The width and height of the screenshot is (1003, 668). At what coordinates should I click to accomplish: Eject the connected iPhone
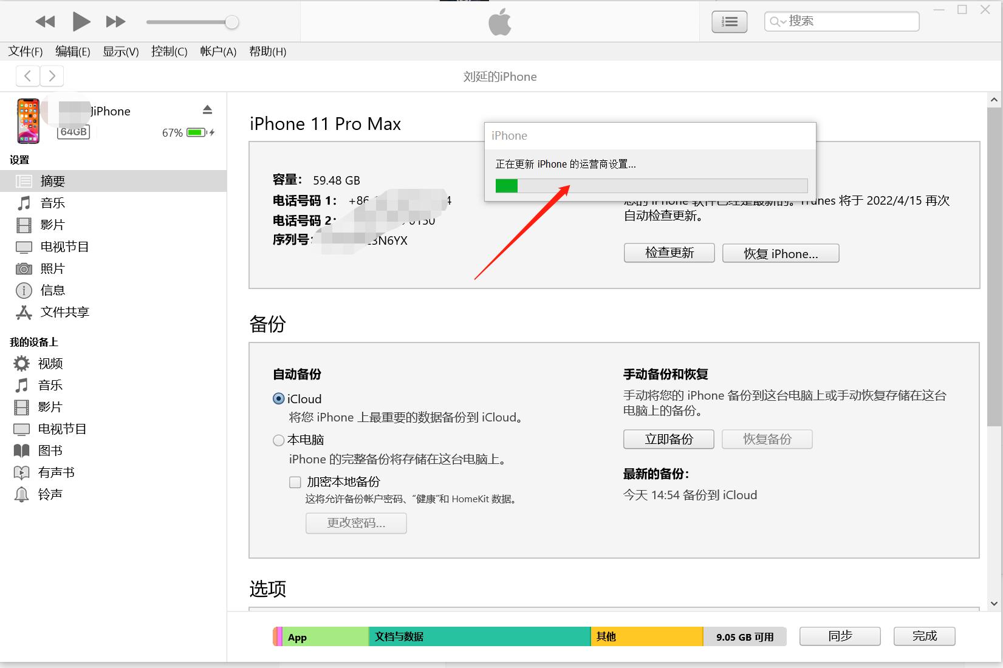click(x=207, y=109)
